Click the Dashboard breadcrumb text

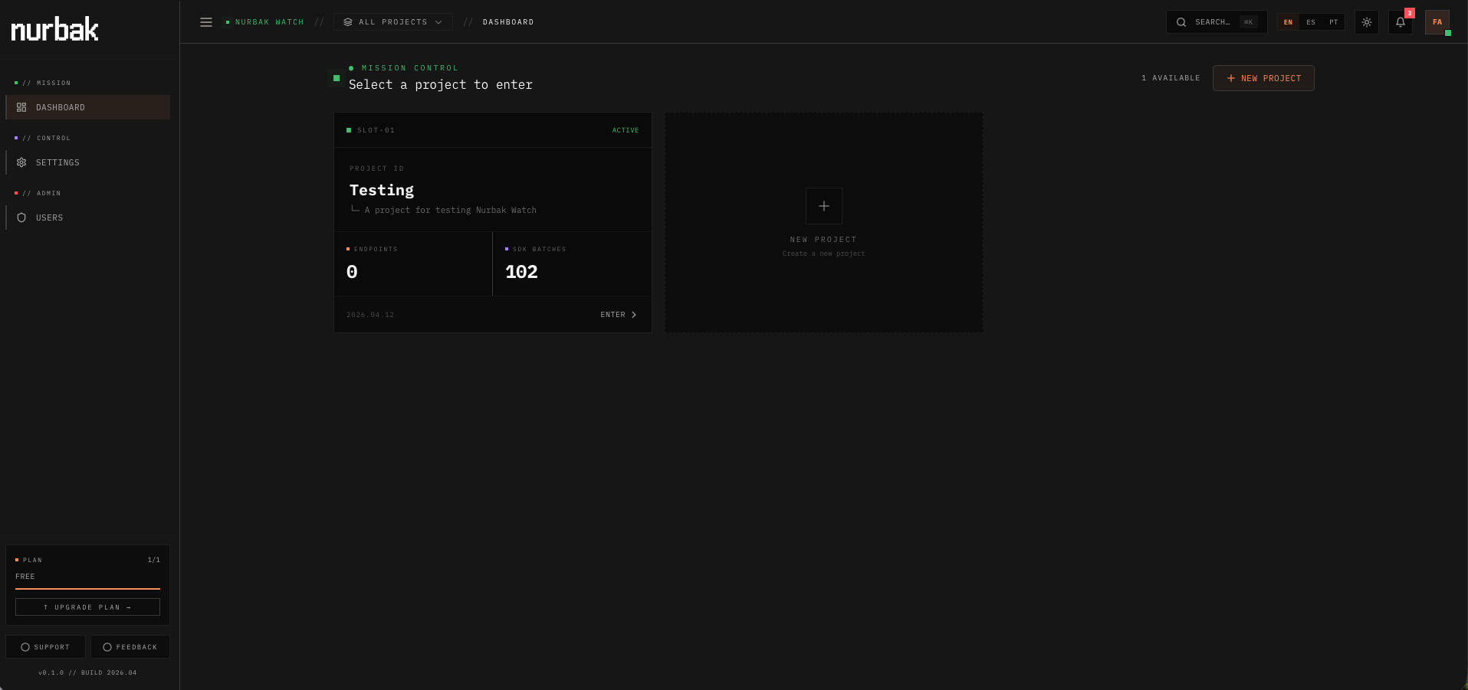[x=508, y=22]
